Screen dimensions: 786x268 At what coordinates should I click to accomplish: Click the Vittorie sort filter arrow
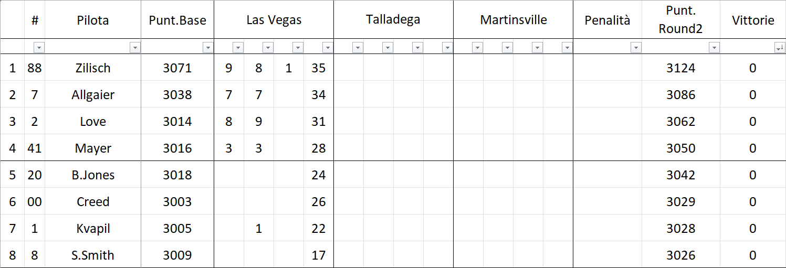coord(780,48)
